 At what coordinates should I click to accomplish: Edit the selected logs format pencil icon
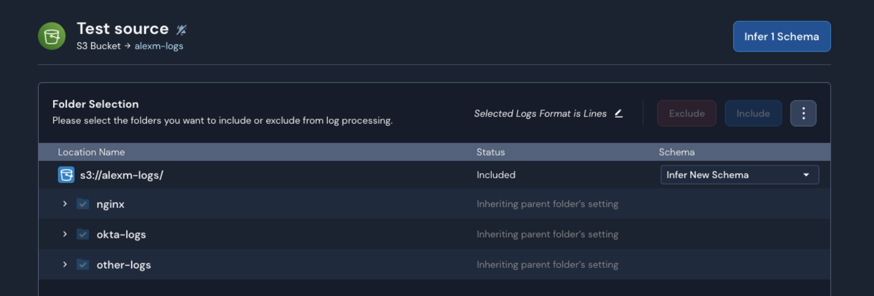[619, 113]
